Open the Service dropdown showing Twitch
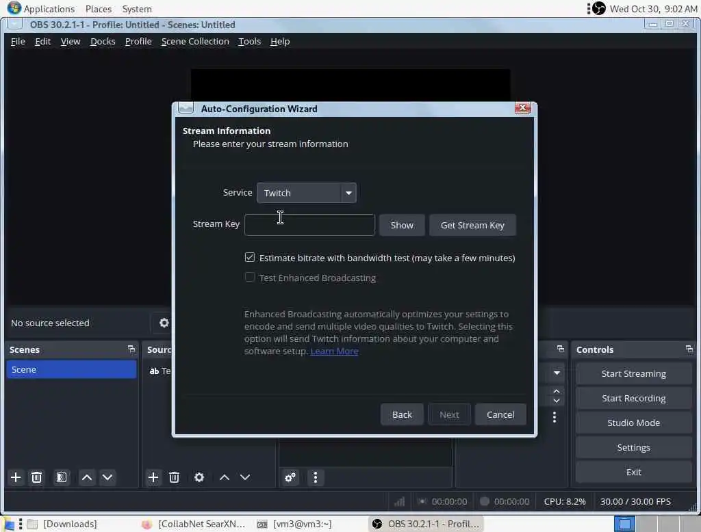 tap(307, 193)
